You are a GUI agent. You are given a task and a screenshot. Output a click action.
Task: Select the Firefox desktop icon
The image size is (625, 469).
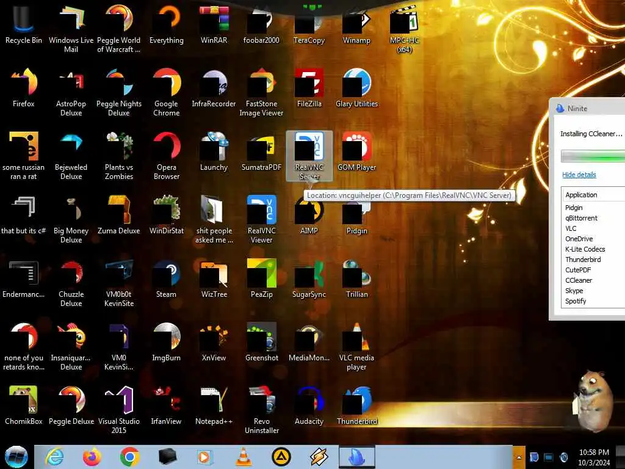[x=24, y=88]
